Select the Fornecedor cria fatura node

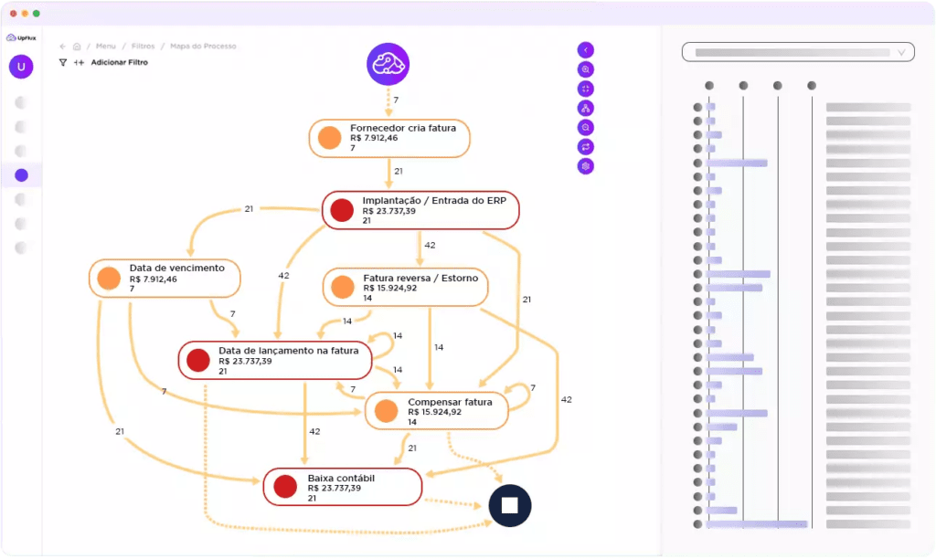389,139
